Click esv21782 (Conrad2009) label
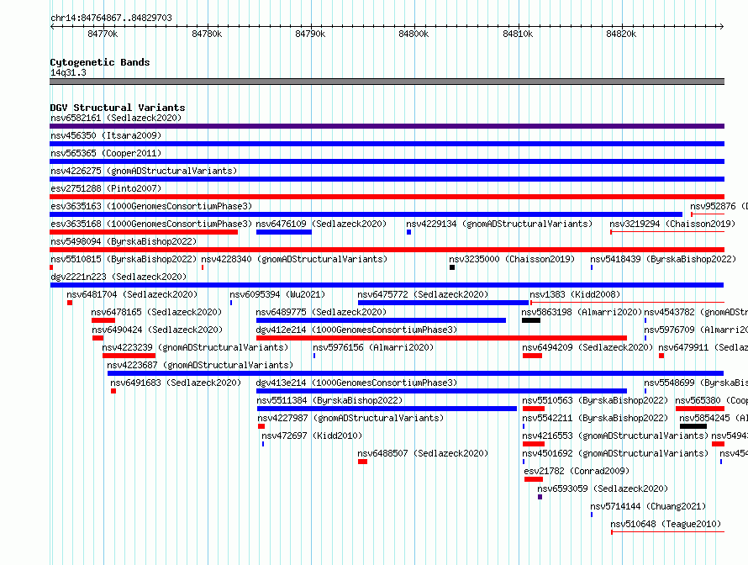This screenshot has height=565, width=748. click(x=577, y=471)
